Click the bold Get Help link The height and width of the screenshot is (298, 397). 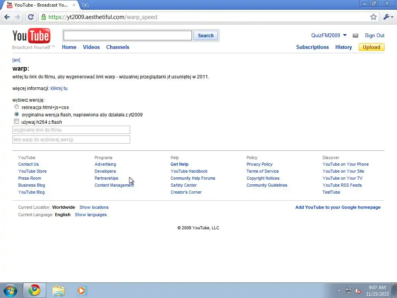click(180, 164)
